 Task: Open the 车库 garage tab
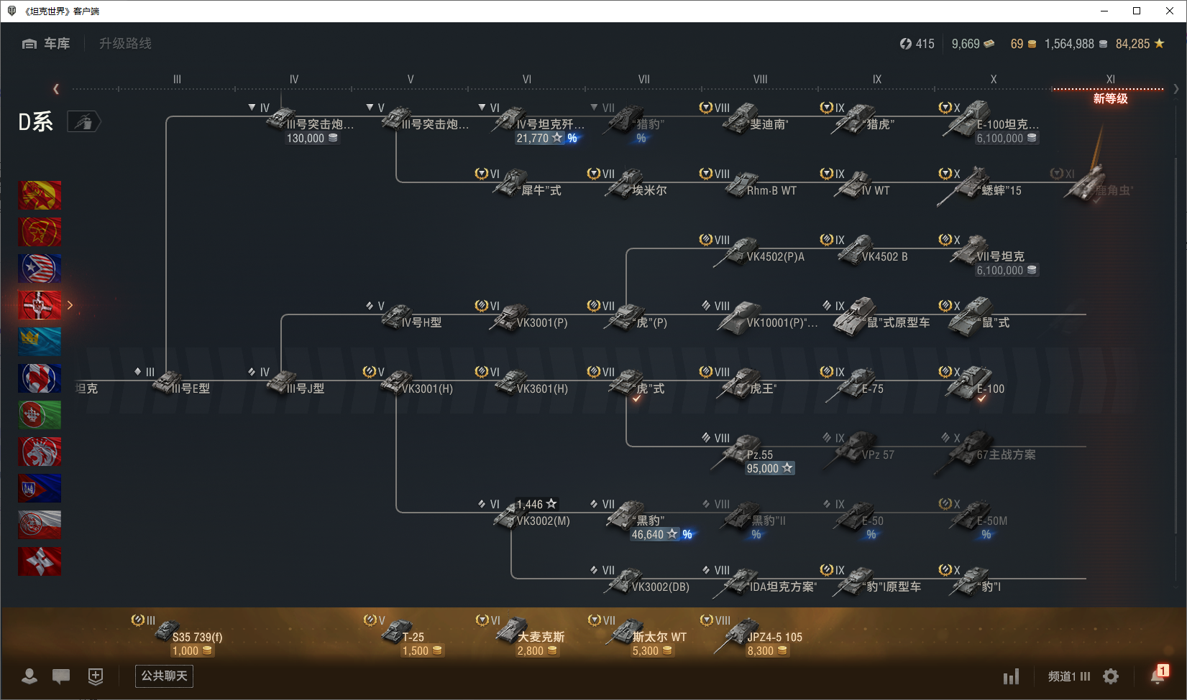(46, 44)
